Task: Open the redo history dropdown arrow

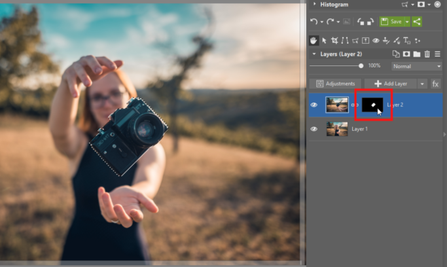Action: coord(338,22)
